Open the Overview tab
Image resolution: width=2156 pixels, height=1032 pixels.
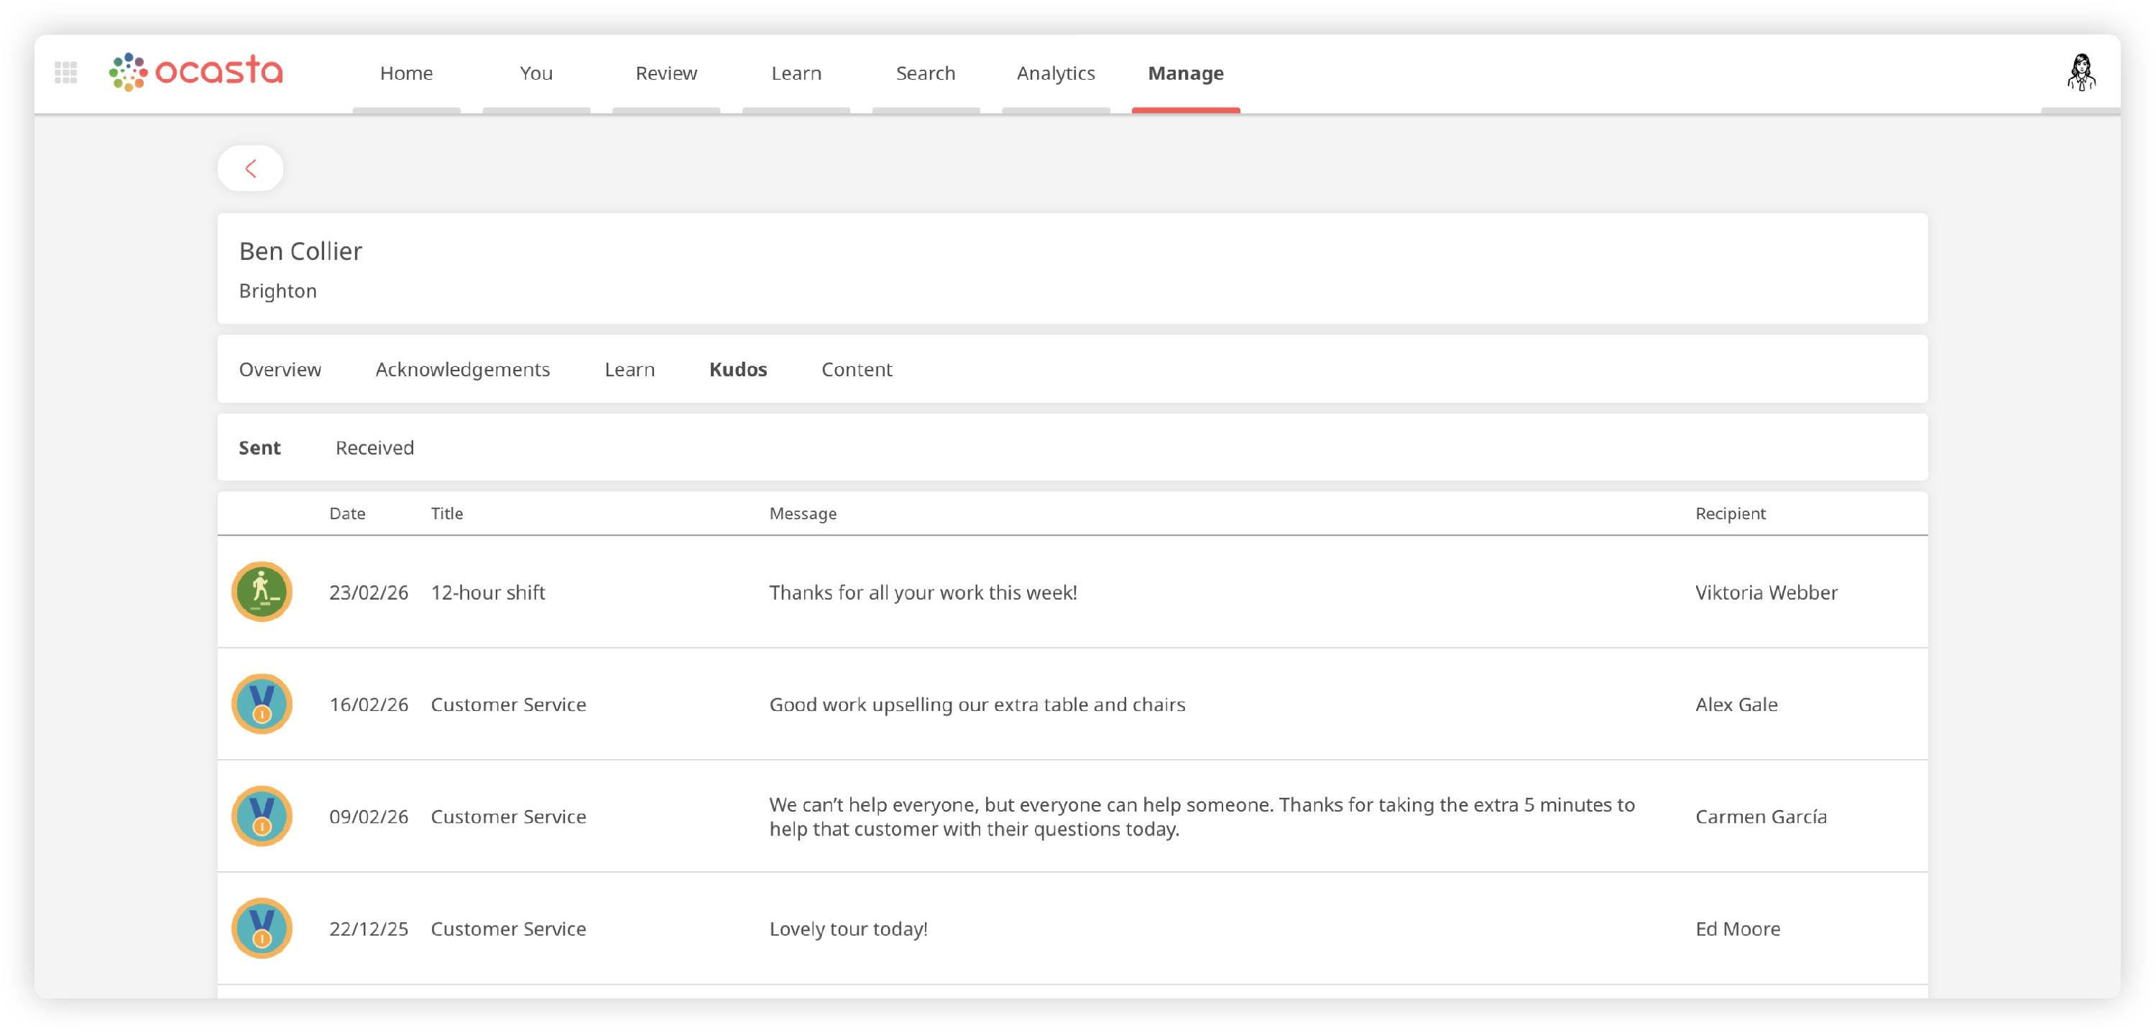tap(280, 369)
